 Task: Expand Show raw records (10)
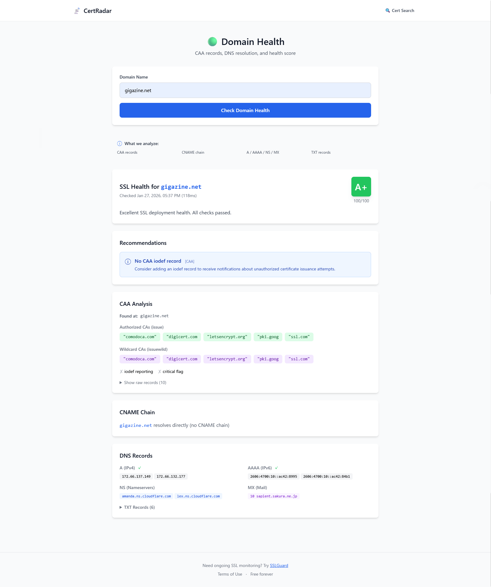(x=143, y=383)
